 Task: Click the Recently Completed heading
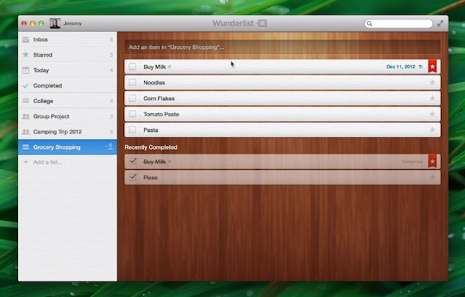[151, 147]
